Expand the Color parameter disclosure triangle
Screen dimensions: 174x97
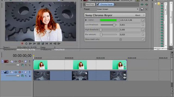coord(86,20)
